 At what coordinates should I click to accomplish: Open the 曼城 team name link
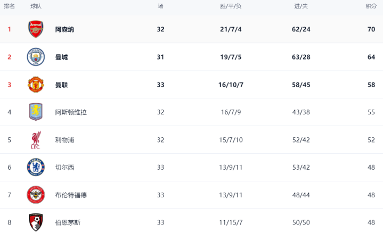[x=61, y=57]
